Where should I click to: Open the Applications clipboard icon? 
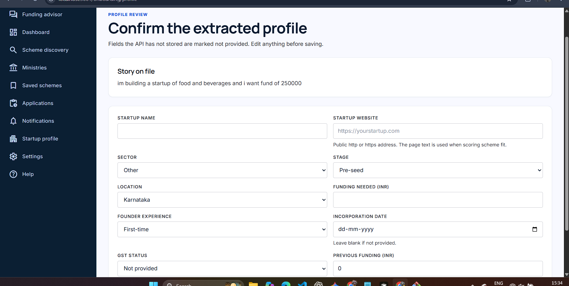click(x=13, y=103)
